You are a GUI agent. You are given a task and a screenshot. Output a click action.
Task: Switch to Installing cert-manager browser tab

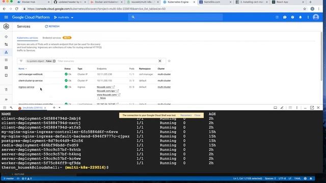(252, 2)
